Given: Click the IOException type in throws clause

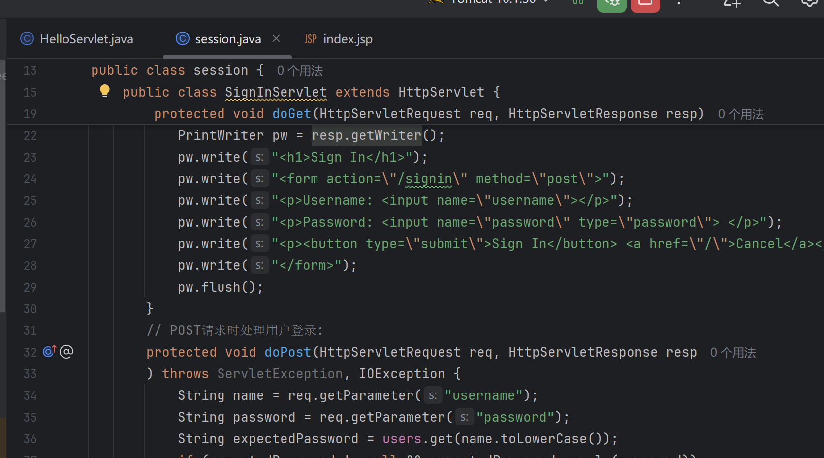Looking at the screenshot, I should [x=402, y=374].
